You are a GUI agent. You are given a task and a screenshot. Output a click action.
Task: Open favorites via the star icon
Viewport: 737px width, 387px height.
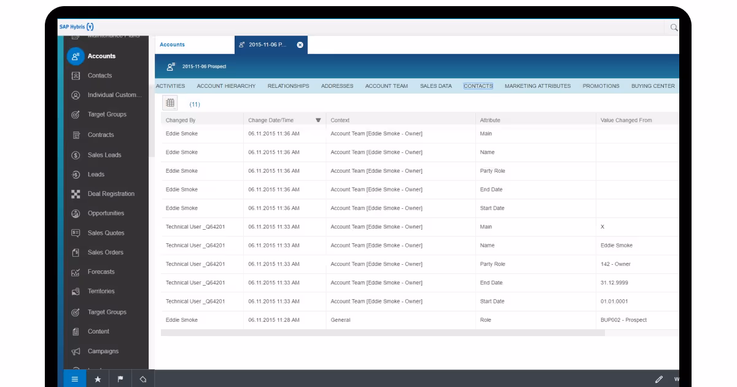(x=97, y=379)
